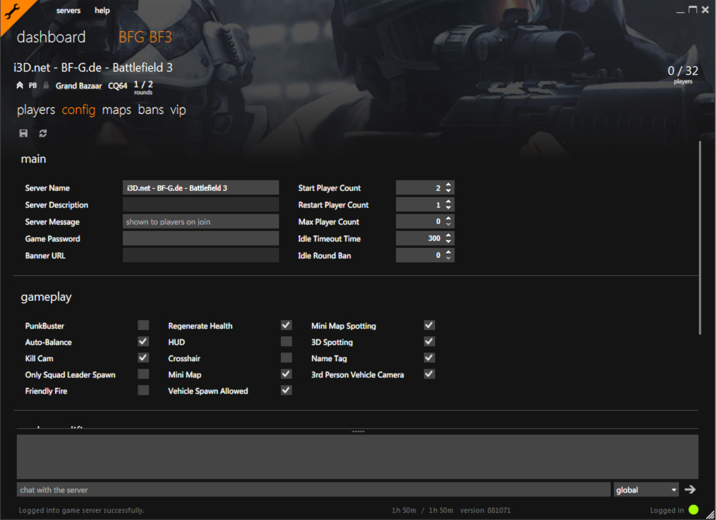716x520 pixels.
Task: Toggle Mini Map Spotting checkbox
Action: (x=429, y=325)
